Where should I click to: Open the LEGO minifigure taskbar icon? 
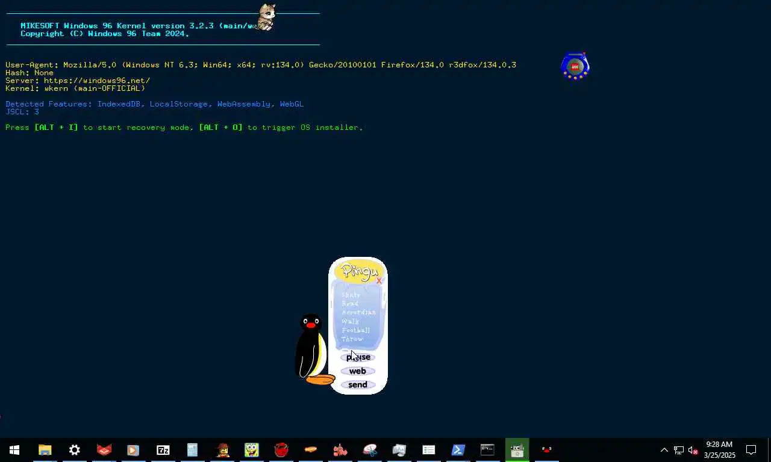222,450
